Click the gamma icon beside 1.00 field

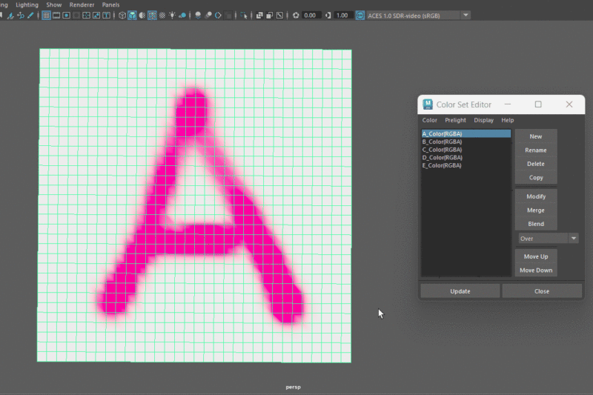pos(328,15)
